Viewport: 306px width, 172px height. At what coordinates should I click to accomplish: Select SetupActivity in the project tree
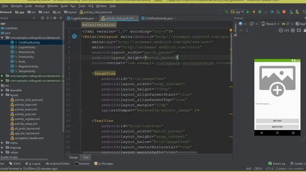click(x=27, y=71)
